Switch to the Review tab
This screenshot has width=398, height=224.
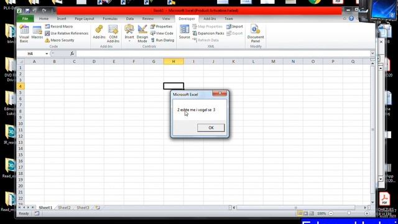(148, 19)
